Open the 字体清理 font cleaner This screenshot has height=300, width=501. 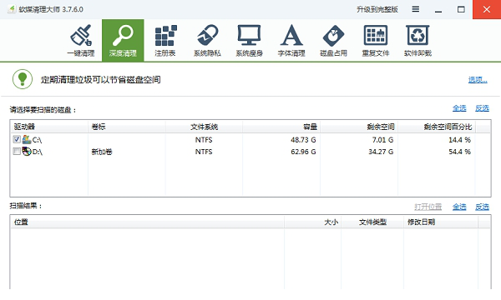[x=291, y=41]
